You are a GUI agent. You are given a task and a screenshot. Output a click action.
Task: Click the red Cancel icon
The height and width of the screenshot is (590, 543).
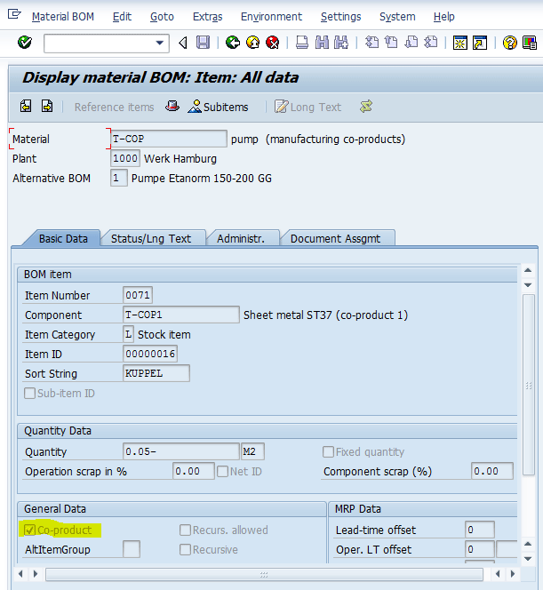click(272, 43)
